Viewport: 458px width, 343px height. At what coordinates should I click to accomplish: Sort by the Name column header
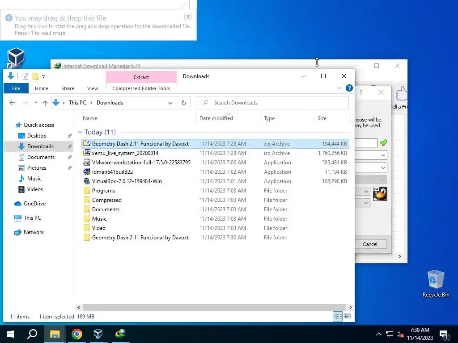(x=139, y=118)
